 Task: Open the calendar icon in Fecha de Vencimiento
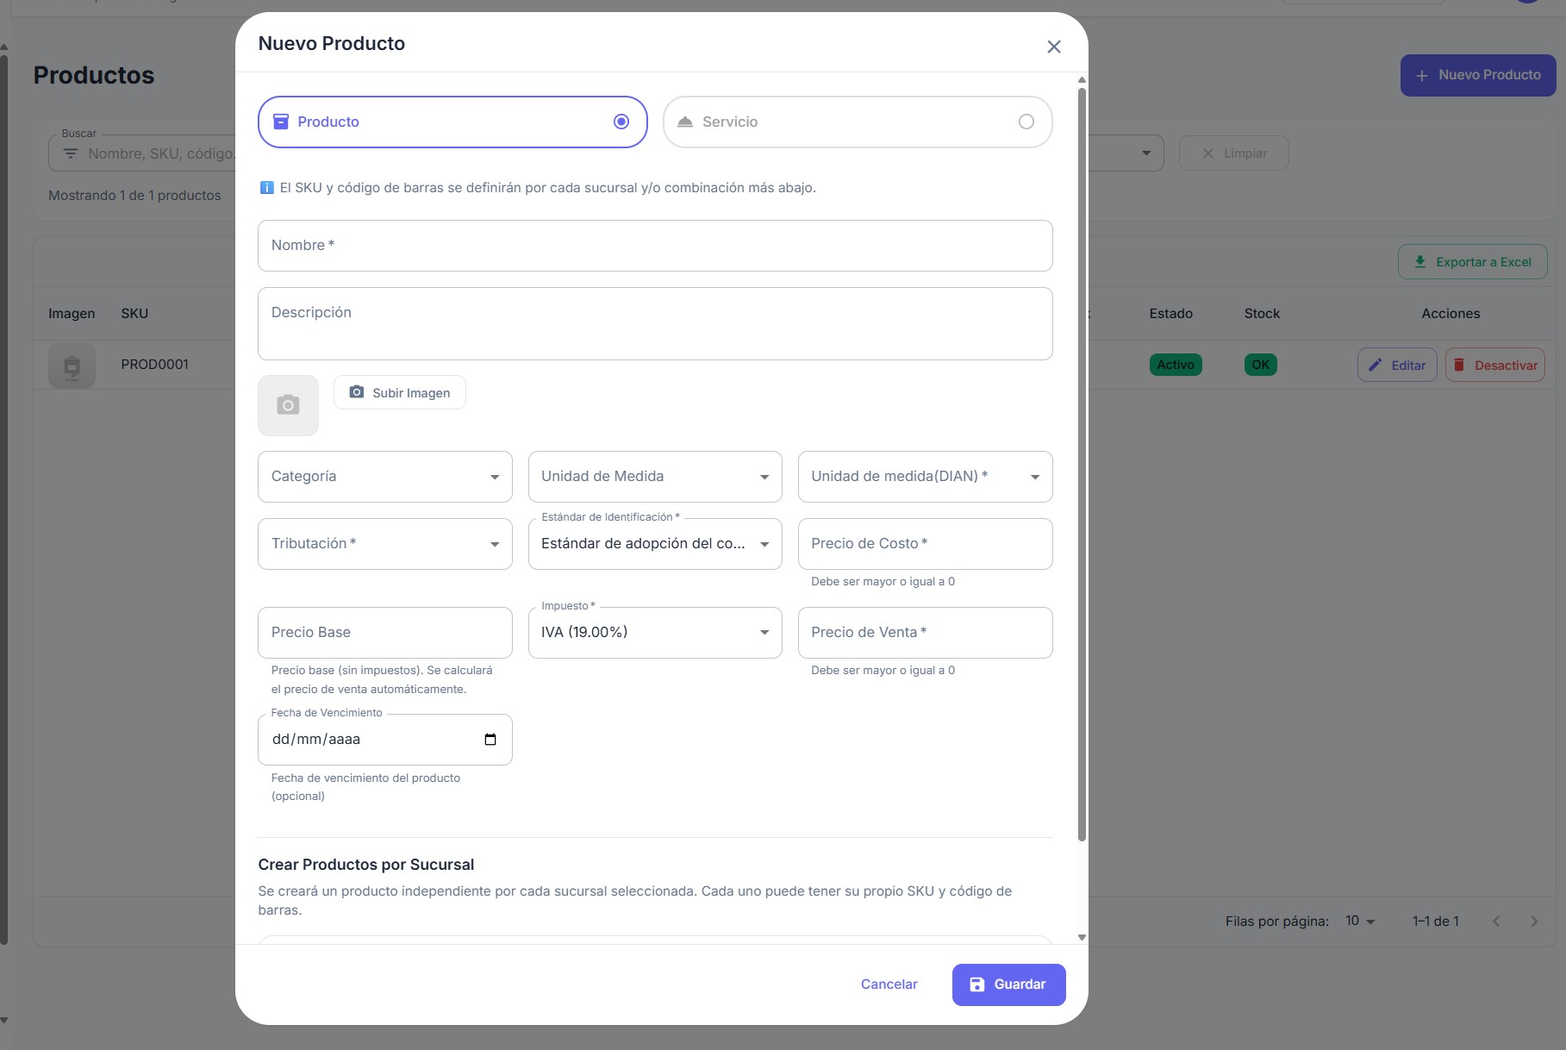point(490,739)
